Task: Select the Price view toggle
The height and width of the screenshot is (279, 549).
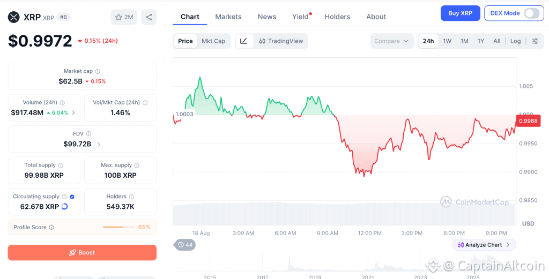Action: [185, 41]
